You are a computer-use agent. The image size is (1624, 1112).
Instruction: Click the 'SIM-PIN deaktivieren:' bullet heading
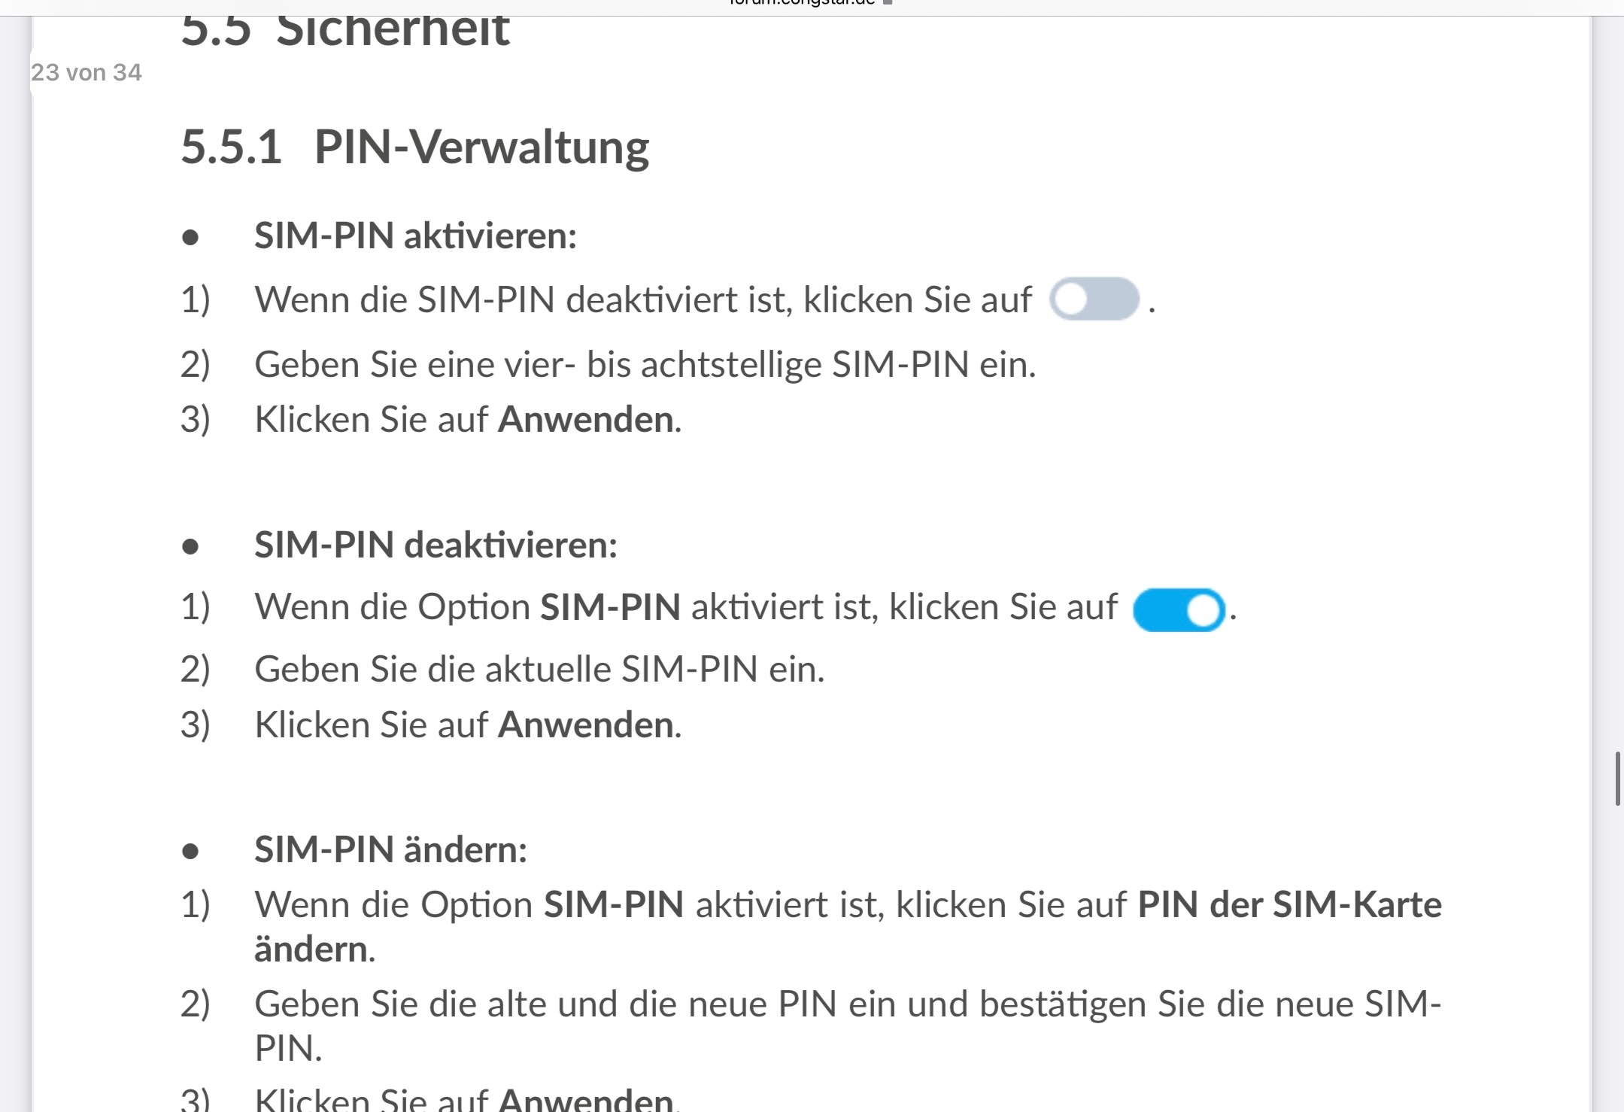436,545
